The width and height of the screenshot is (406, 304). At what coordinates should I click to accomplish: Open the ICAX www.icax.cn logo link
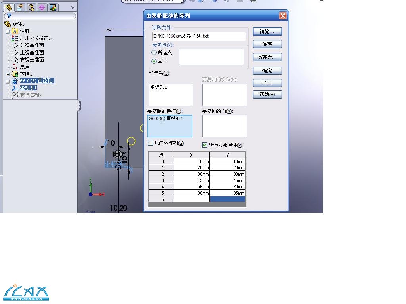tap(27, 293)
